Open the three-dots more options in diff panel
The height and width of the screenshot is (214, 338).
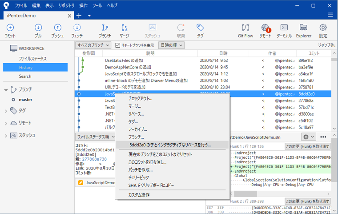tap(323, 137)
